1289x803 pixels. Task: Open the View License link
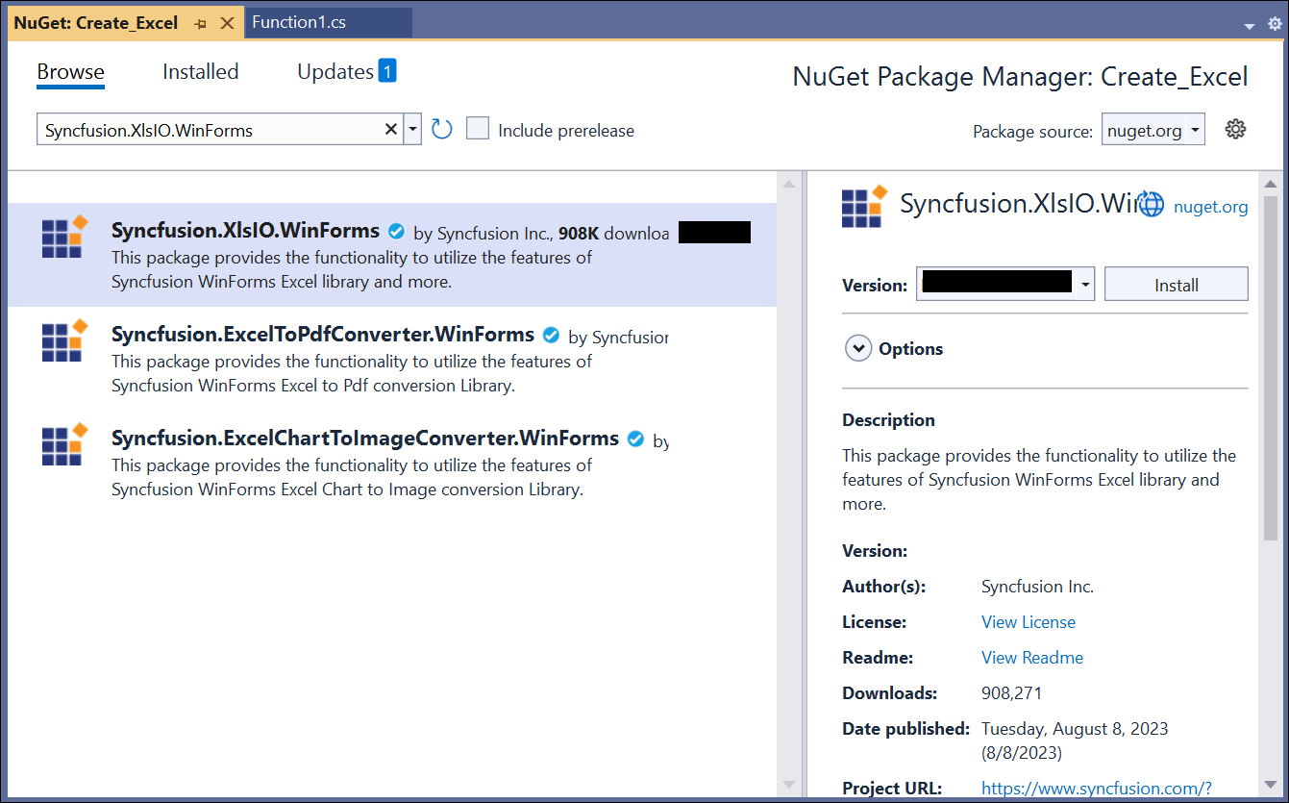1028,622
